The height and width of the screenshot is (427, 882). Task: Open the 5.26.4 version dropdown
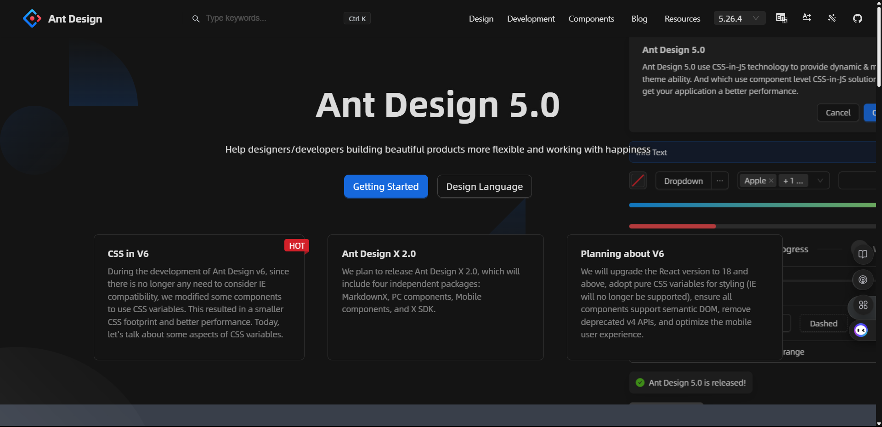click(739, 18)
